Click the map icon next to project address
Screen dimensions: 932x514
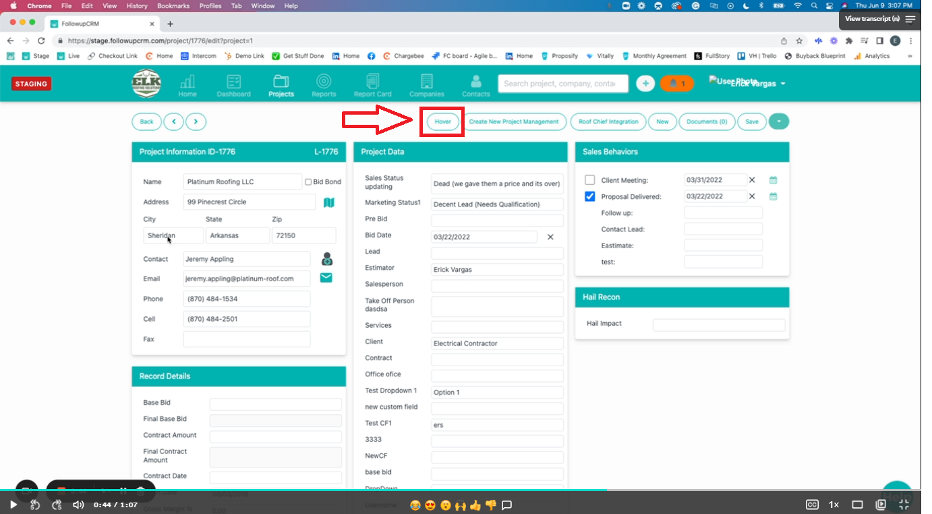click(328, 202)
